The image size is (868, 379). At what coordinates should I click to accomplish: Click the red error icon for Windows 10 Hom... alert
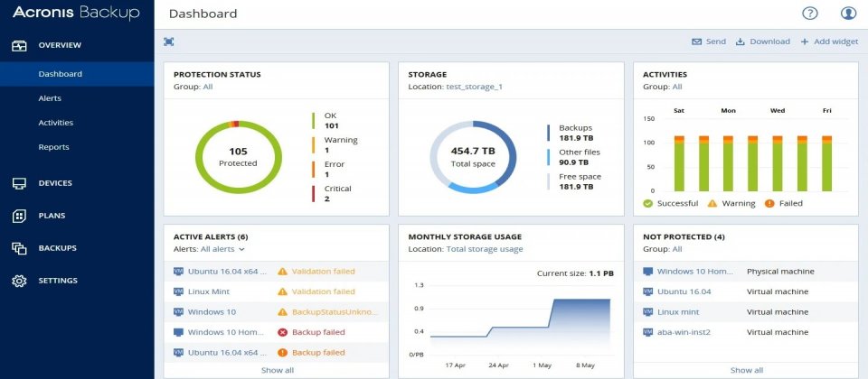[282, 333]
